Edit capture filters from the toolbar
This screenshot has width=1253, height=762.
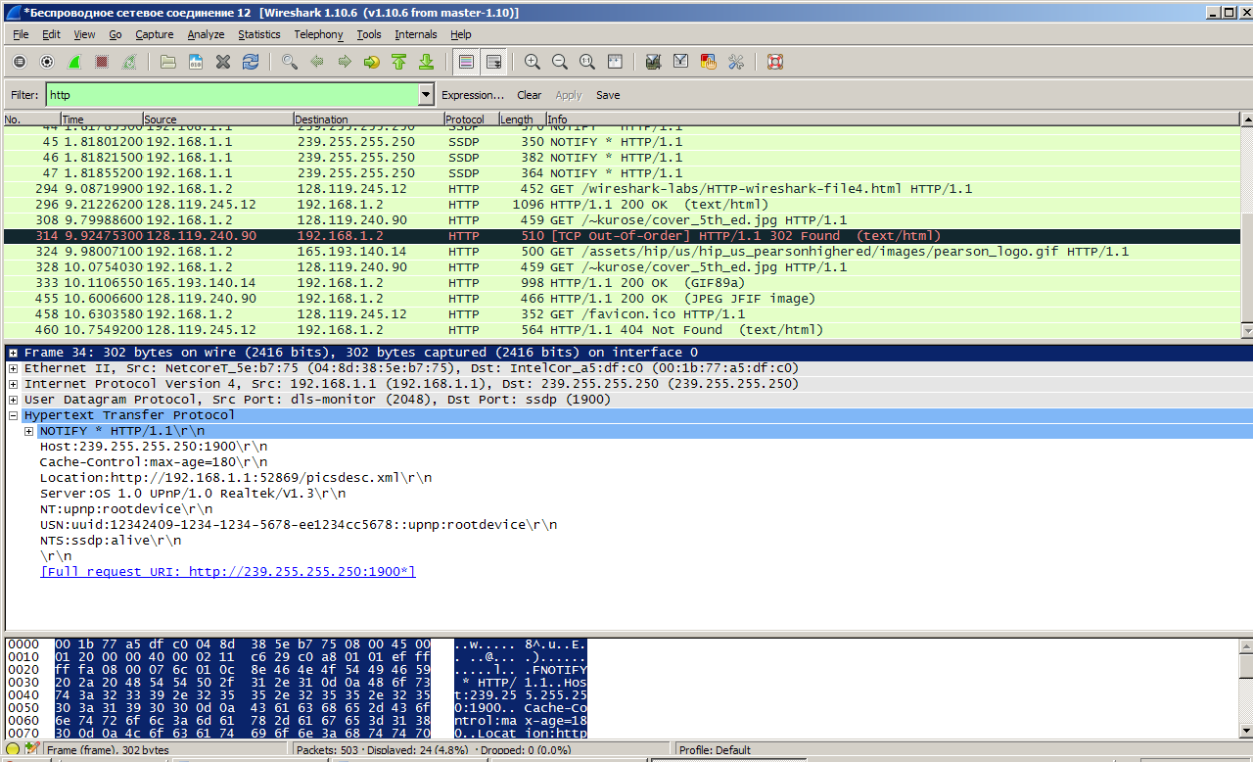[x=654, y=62]
